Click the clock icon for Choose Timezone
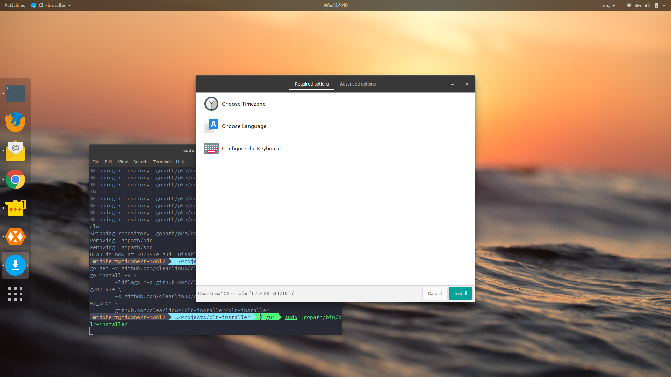The width and height of the screenshot is (671, 377). tap(211, 104)
